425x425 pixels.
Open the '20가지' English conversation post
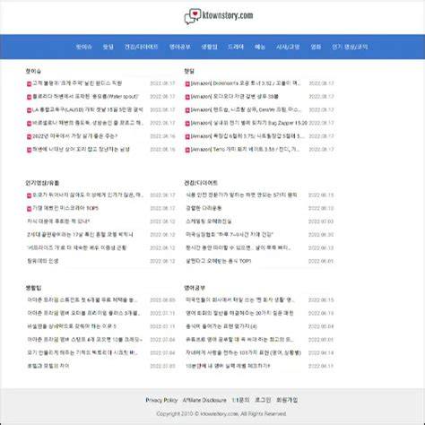coord(239,313)
